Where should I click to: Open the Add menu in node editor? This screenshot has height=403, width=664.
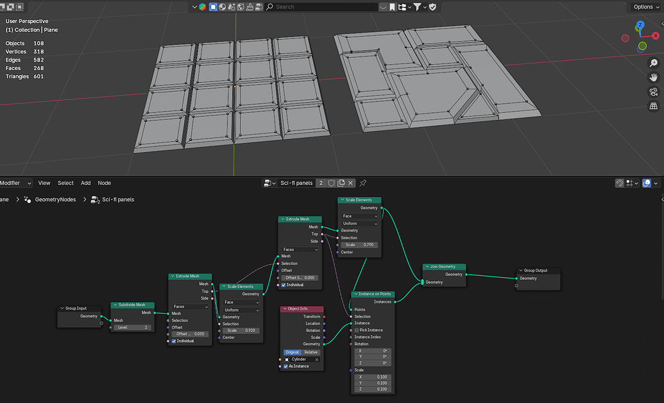85,183
